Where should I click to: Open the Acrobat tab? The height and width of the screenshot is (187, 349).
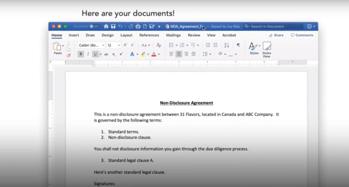[229, 35]
